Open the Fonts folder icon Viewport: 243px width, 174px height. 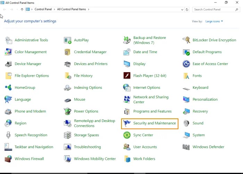click(x=186, y=76)
